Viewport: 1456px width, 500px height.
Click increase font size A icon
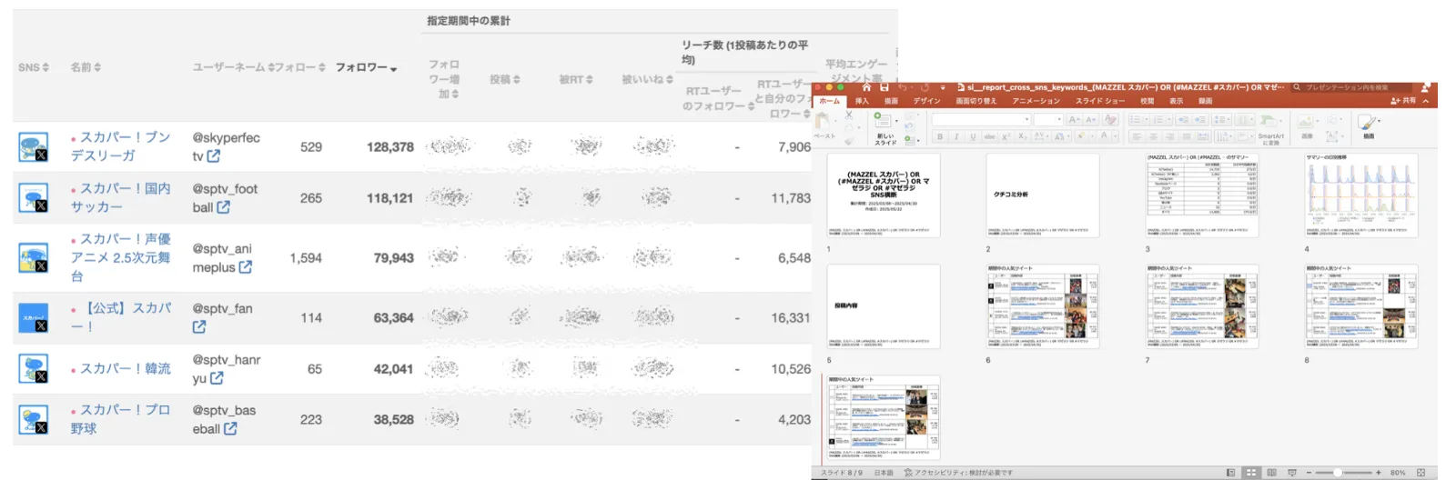[x=1075, y=119]
